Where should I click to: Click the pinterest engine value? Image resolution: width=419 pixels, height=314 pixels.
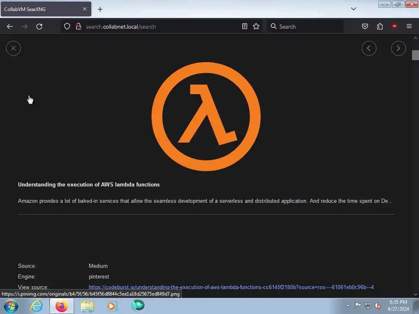[x=99, y=277]
